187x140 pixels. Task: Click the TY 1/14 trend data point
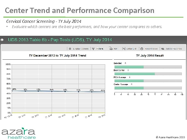coord(25,91)
